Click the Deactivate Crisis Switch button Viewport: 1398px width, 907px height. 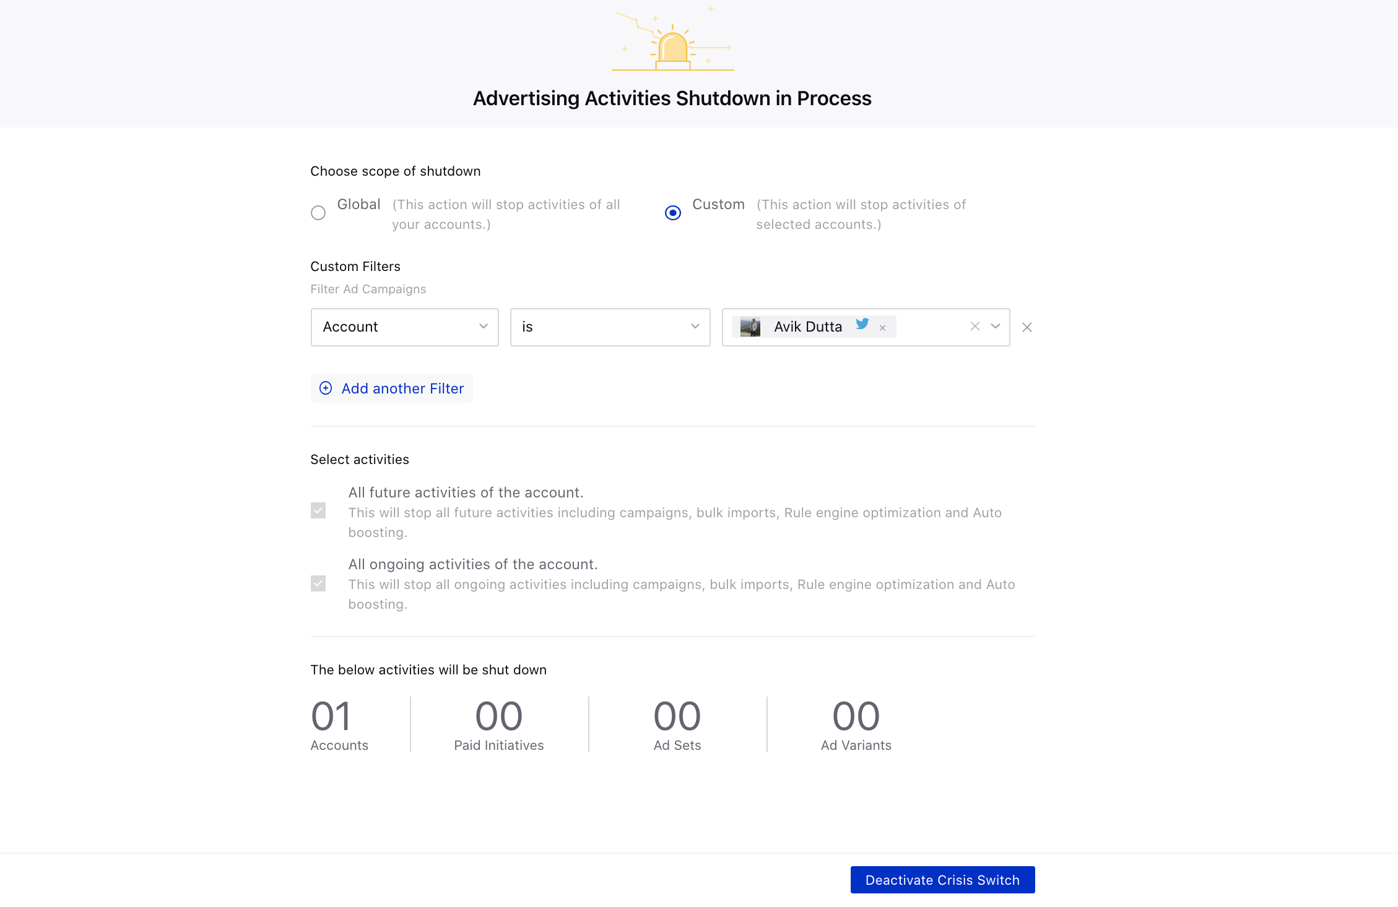pyautogui.click(x=942, y=880)
